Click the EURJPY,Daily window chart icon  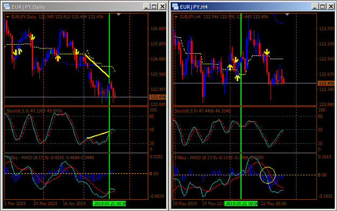tap(7, 6)
